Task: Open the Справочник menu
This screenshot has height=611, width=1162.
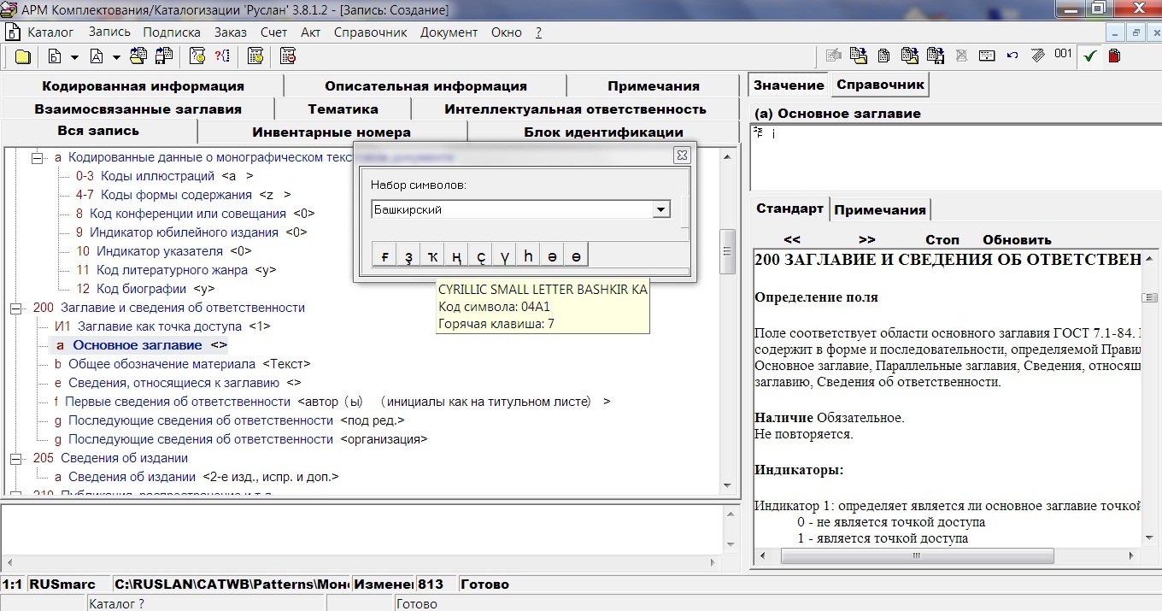Action: pyautogui.click(x=370, y=32)
